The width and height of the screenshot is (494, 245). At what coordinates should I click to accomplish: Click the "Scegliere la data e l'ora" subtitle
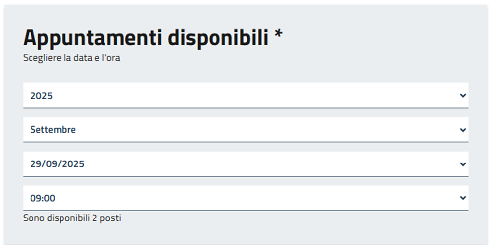(x=71, y=58)
